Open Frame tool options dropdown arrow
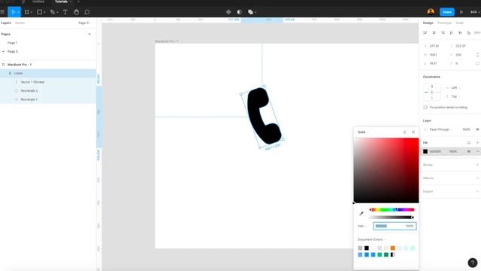Image resolution: width=481 pixels, height=271 pixels. pos(32,12)
